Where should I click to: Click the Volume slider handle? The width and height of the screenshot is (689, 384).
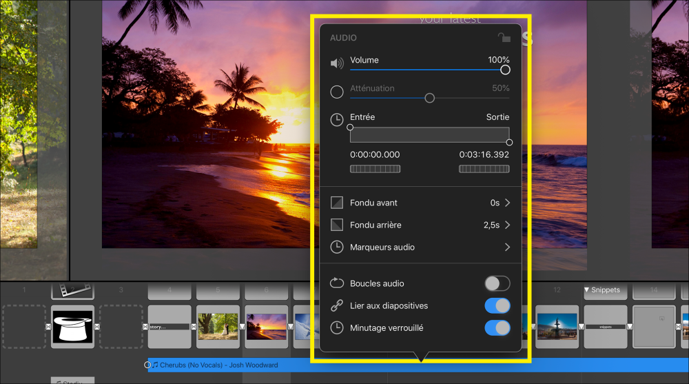tap(505, 70)
